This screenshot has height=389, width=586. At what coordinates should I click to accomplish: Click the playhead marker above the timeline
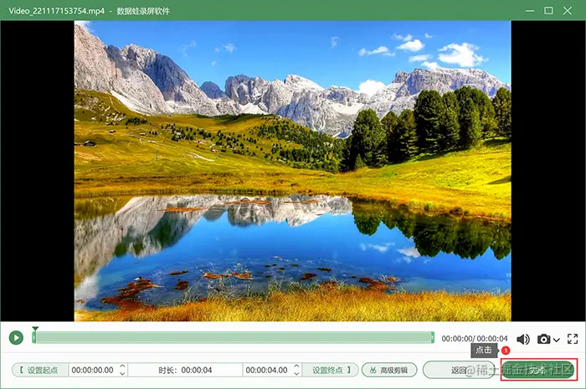(35, 329)
